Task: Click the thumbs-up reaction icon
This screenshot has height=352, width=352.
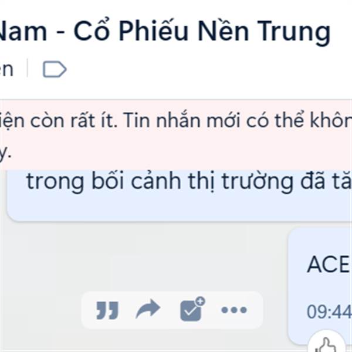Action: tap(327, 344)
